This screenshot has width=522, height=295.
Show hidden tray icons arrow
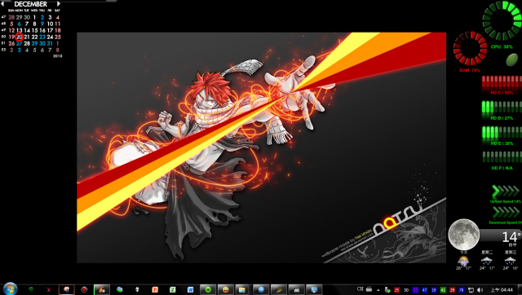(x=378, y=290)
